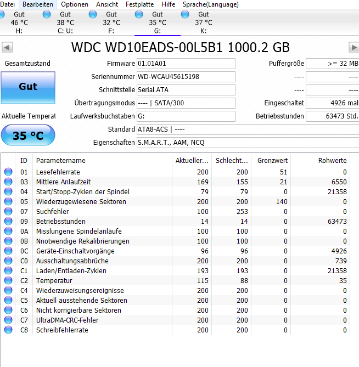Click the 35 °C temperature button
This screenshot has width=359, height=367.
coord(28,135)
